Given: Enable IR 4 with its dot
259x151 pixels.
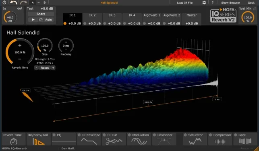Looking at the screenshot, I should (124, 24).
